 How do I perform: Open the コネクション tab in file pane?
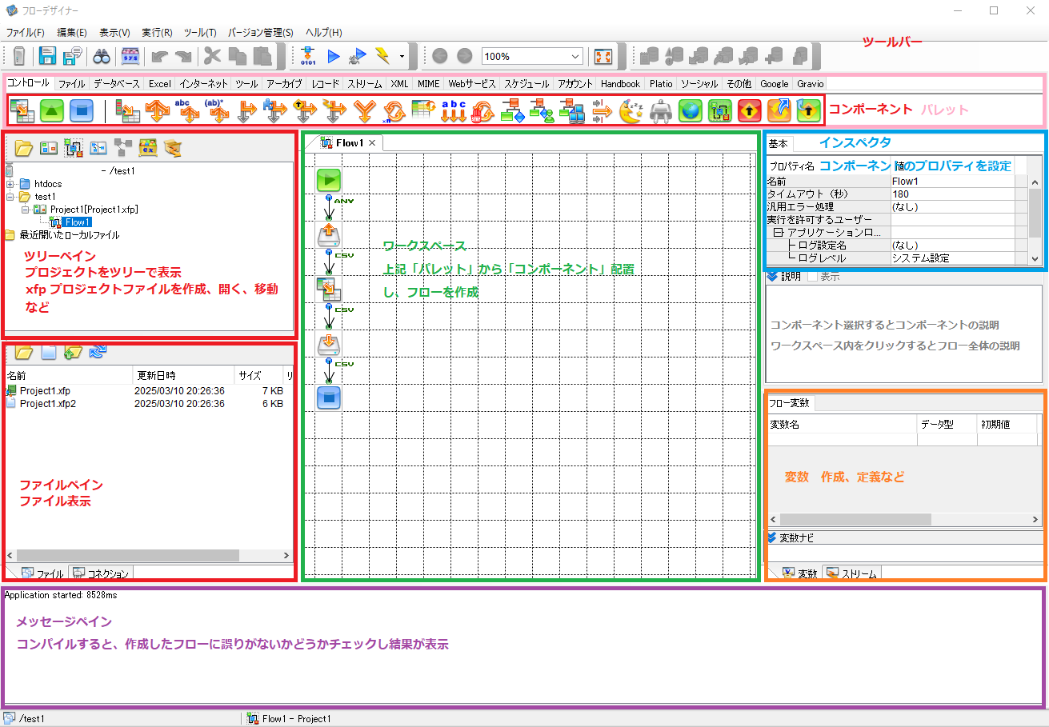click(101, 573)
